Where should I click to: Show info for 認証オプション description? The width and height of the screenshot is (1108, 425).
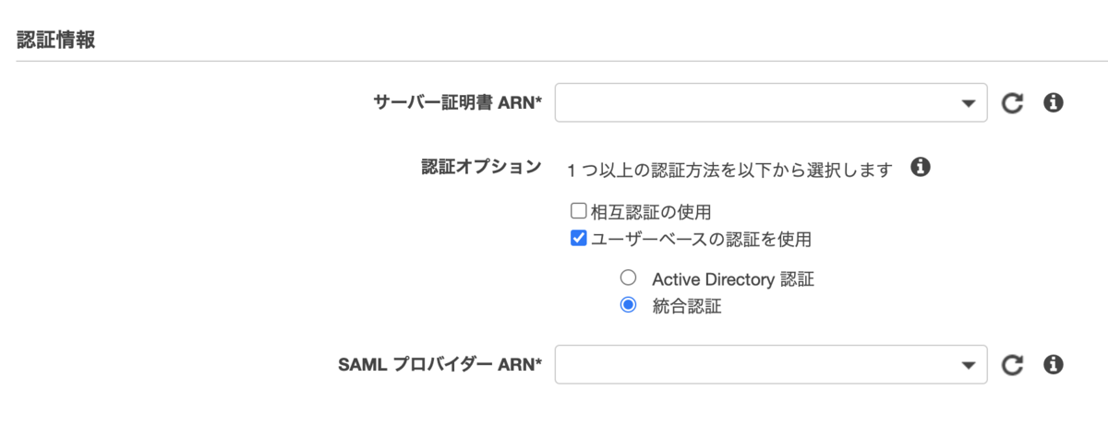click(920, 168)
